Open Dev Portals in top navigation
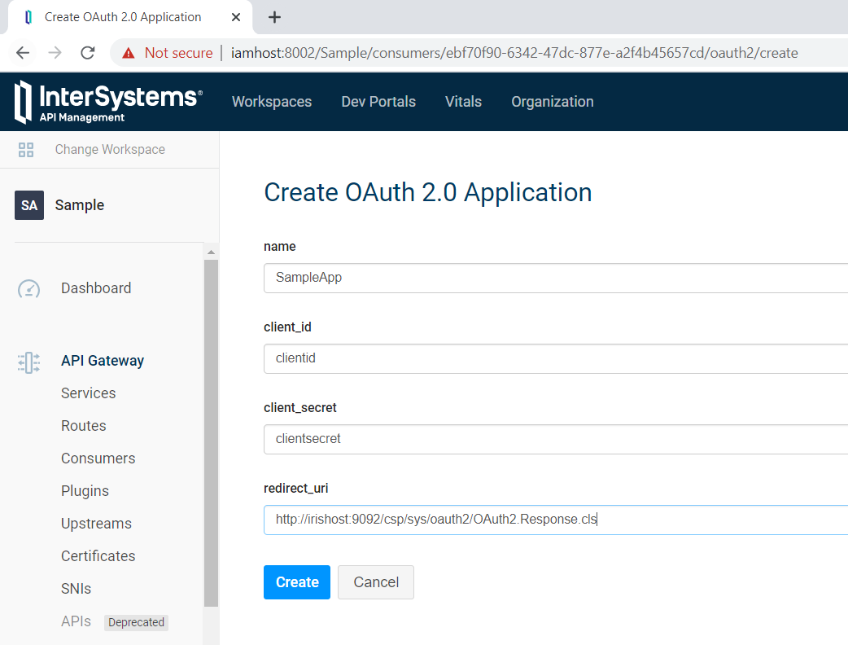Screen dimensions: 848x645 pos(378,102)
